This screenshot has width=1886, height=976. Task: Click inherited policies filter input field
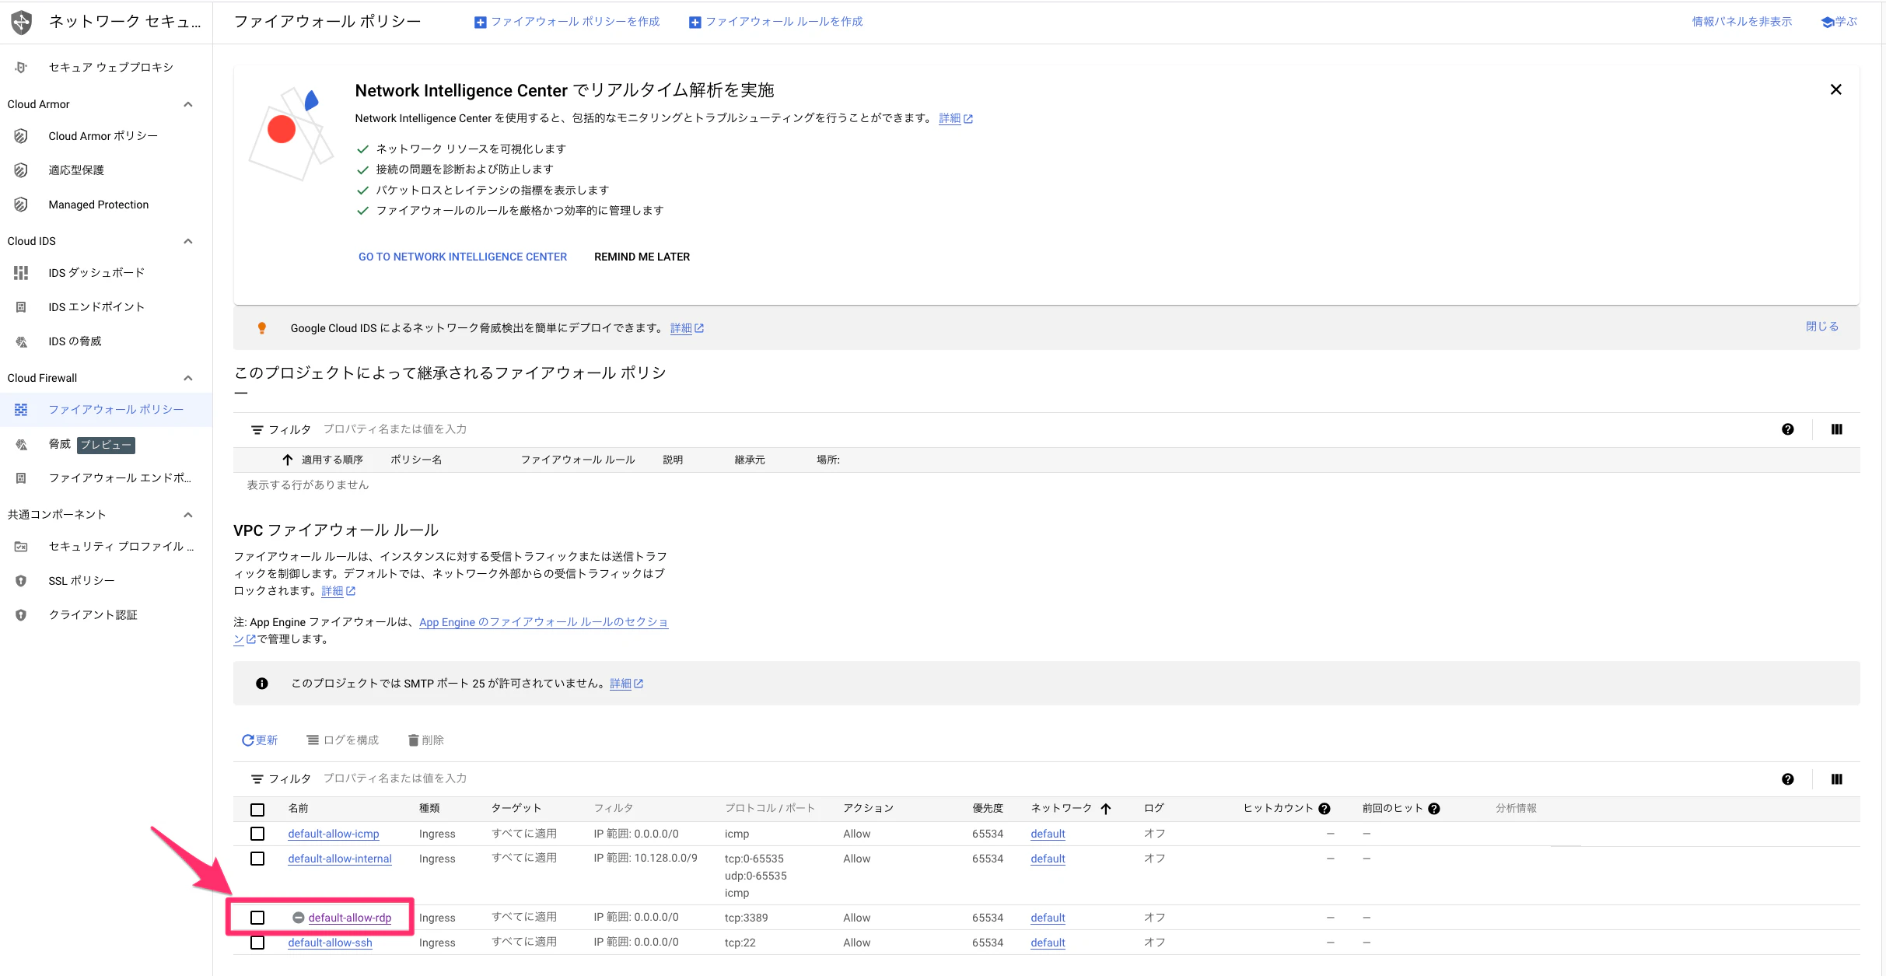(x=1042, y=429)
